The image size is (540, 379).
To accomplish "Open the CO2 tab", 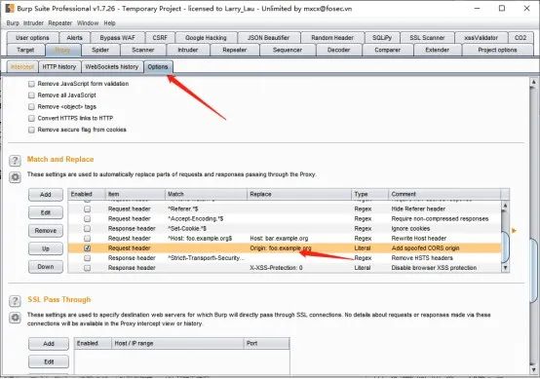I will (521, 38).
